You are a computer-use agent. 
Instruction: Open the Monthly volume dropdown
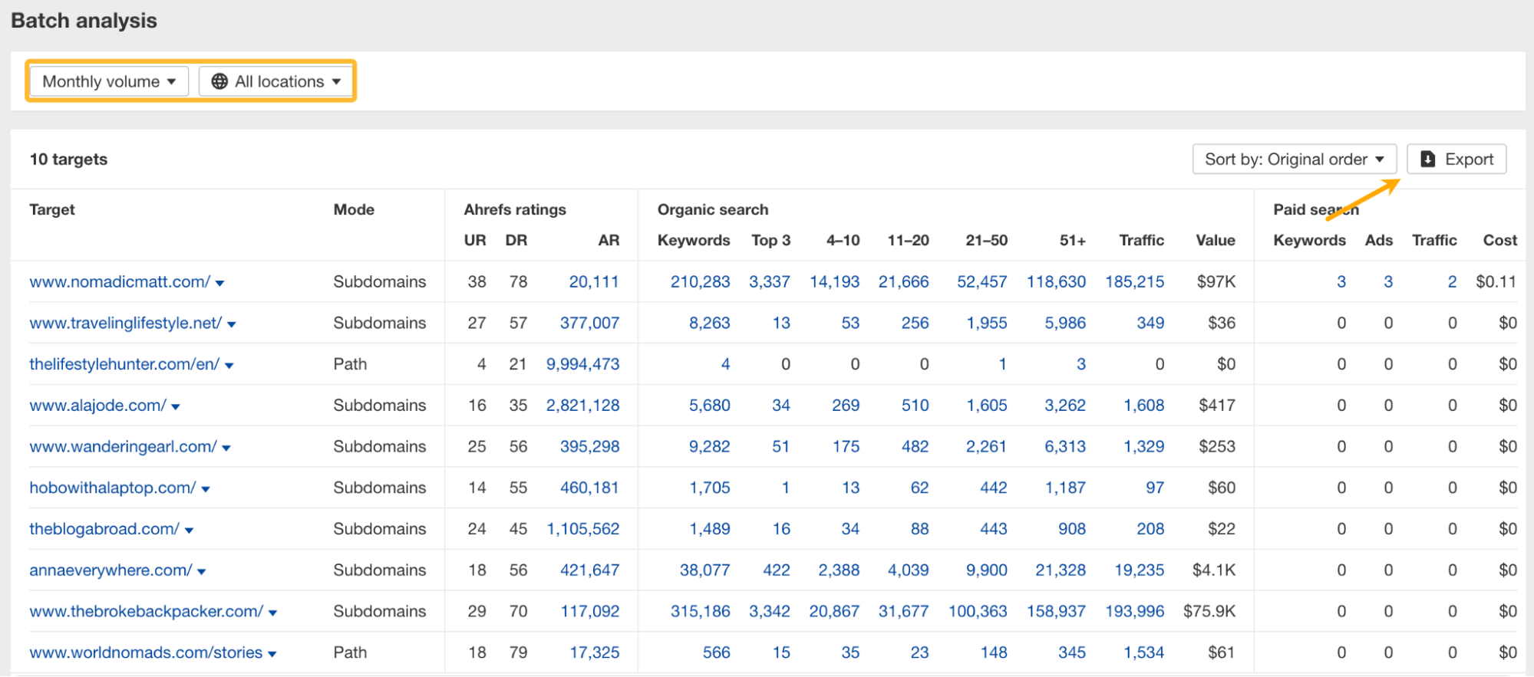(x=109, y=81)
